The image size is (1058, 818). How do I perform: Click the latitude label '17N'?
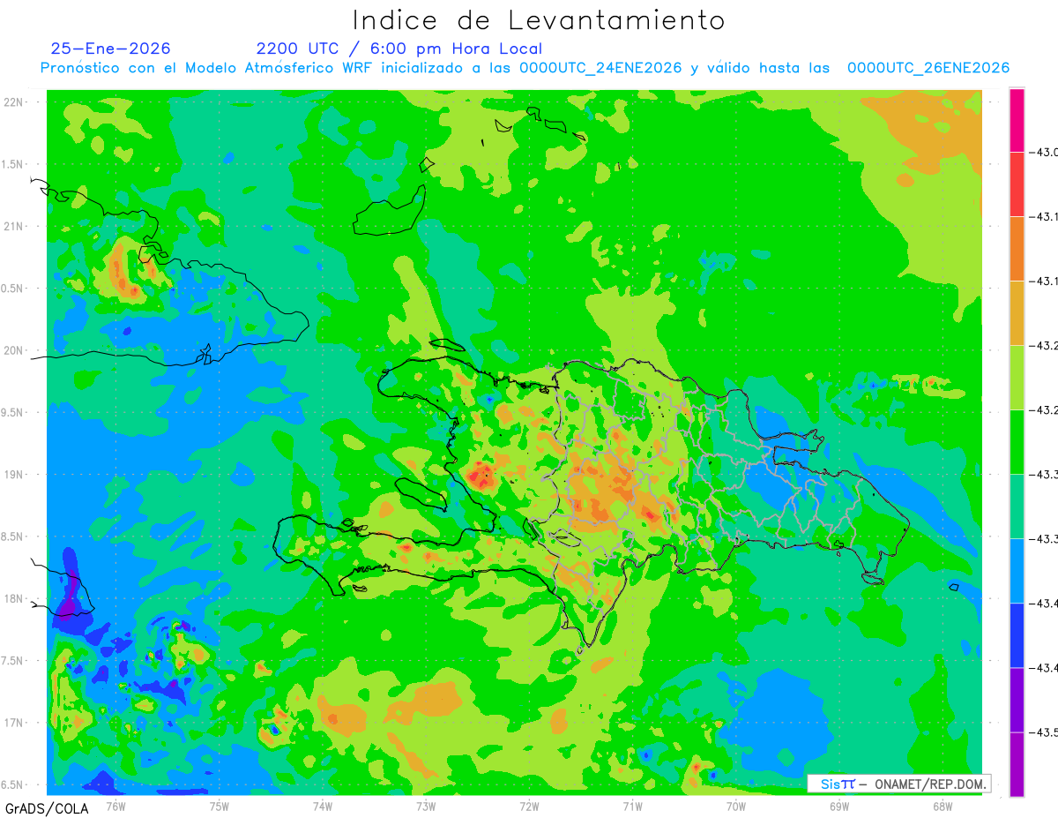coord(15,723)
